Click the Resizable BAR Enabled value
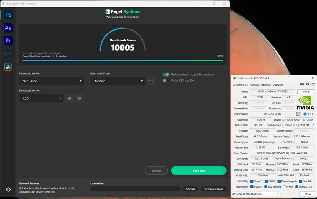 [x=304, y=176]
